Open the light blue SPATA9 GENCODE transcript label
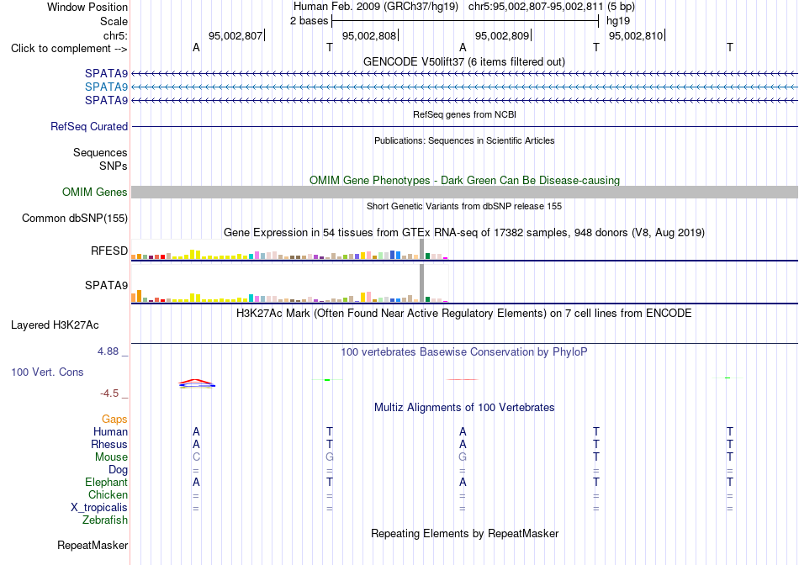Image resolution: width=799 pixels, height=565 pixels. [x=106, y=87]
